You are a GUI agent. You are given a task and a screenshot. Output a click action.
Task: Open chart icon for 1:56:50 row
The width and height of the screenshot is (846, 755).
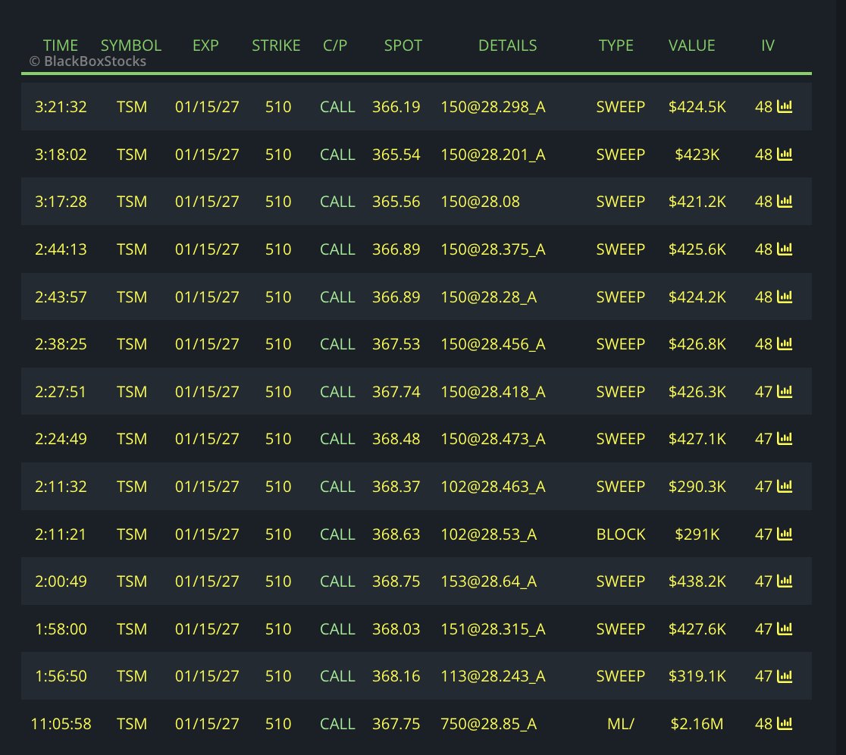coord(784,675)
